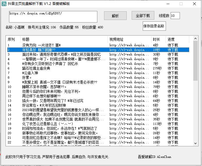
Task: Select row 3 面对未知，请用好奇替代恐惧
Action: pyautogui.click(x=98, y=54)
